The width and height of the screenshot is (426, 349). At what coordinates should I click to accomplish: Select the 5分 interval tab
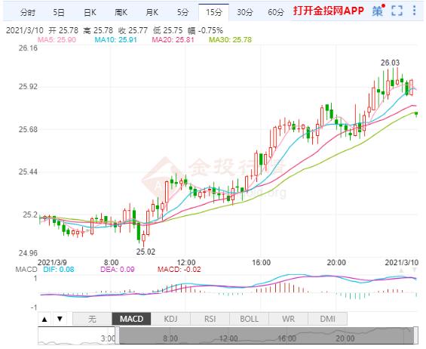pyautogui.click(x=182, y=12)
